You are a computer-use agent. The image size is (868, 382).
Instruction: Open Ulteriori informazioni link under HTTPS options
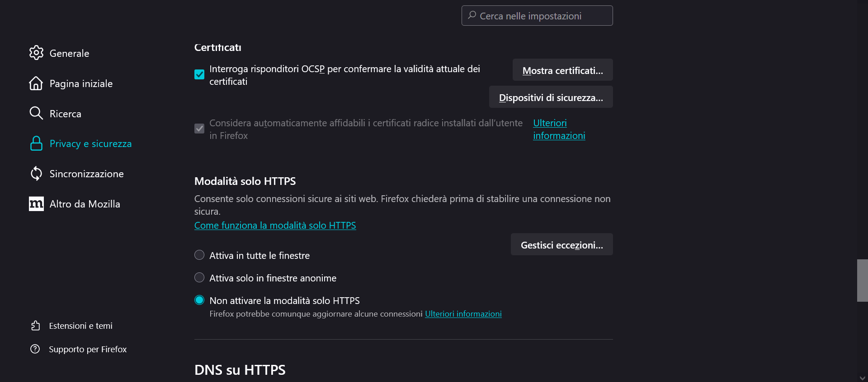tap(463, 314)
